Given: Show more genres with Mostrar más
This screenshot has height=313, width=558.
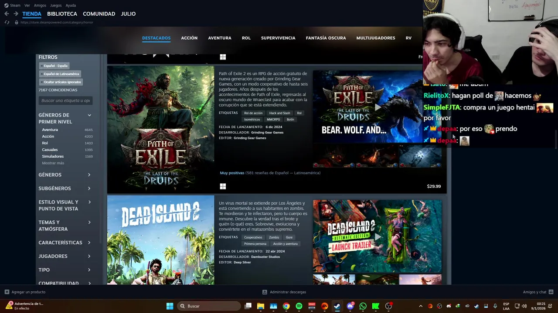Looking at the screenshot, I should pos(53,163).
